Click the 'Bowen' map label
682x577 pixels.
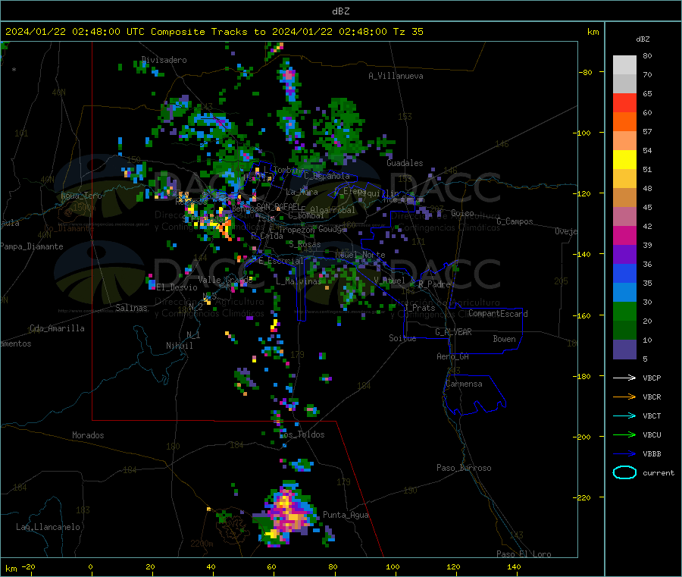pos(504,339)
